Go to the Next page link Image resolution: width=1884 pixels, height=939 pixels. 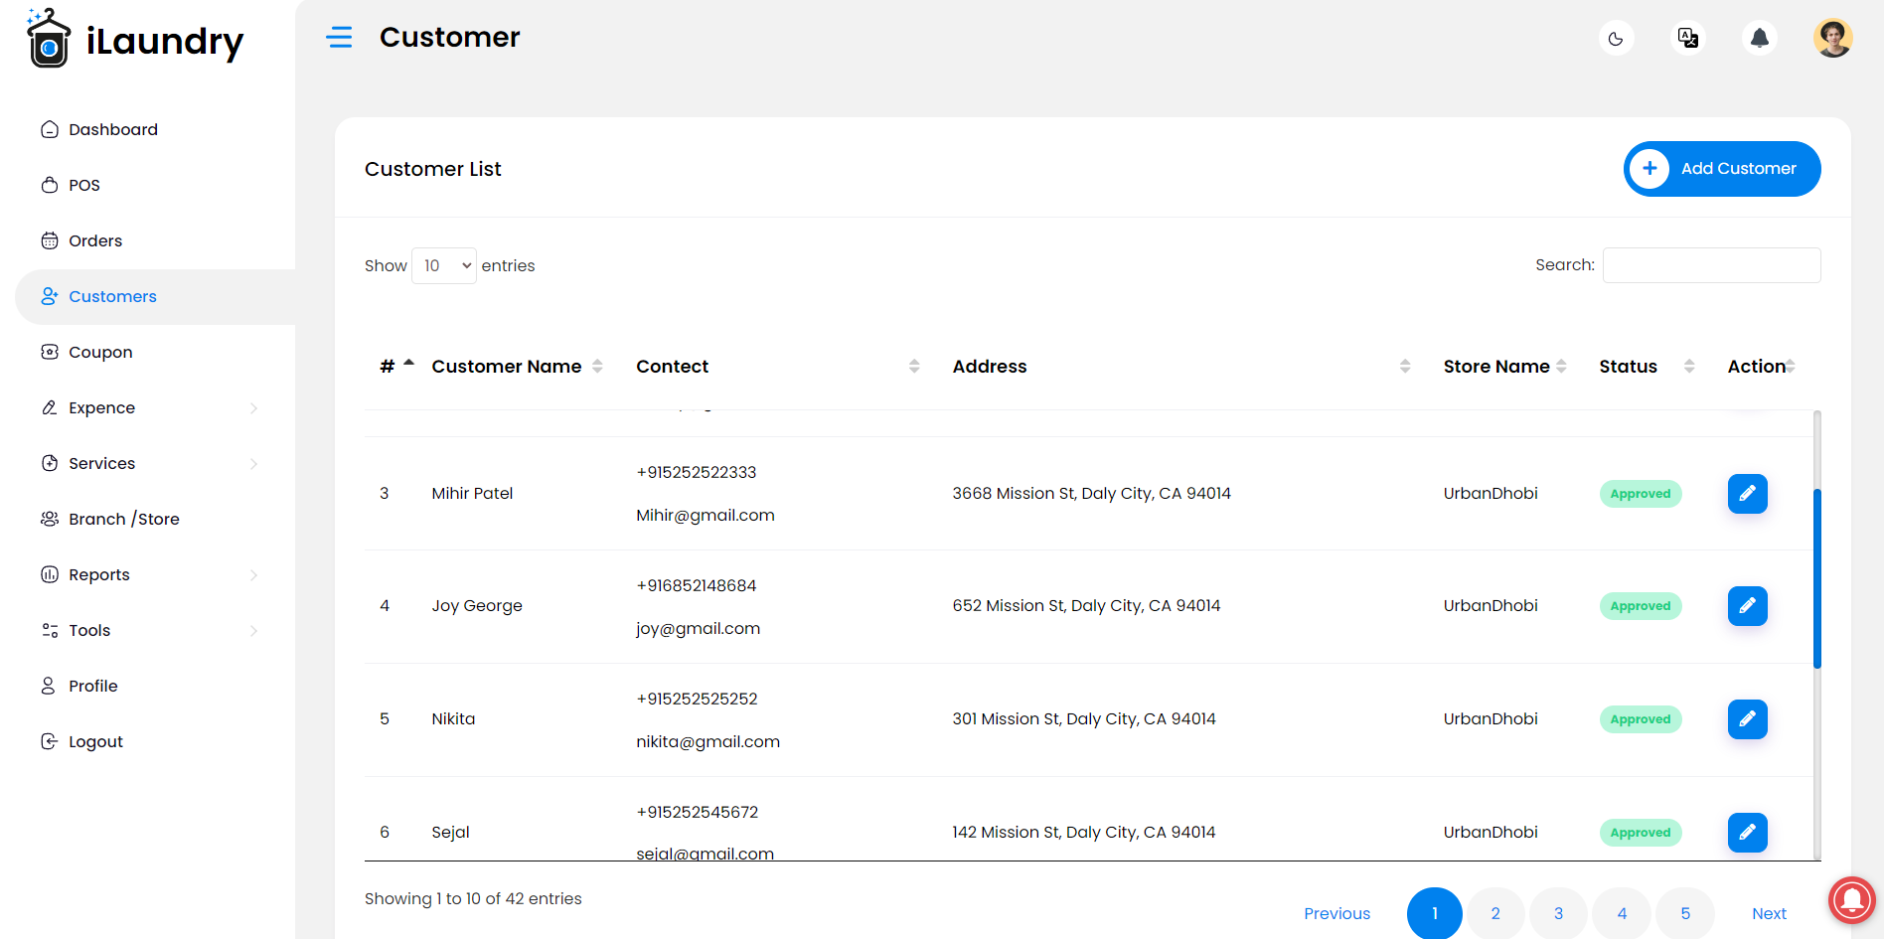click(x=1769, y=914)
